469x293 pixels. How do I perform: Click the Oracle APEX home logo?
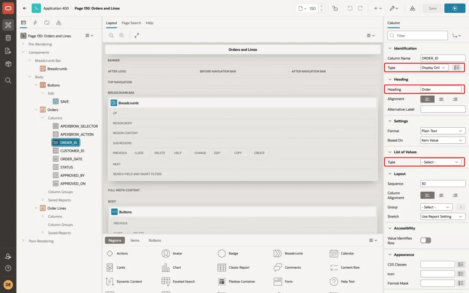pyautogui.click(x=8, y=8)
